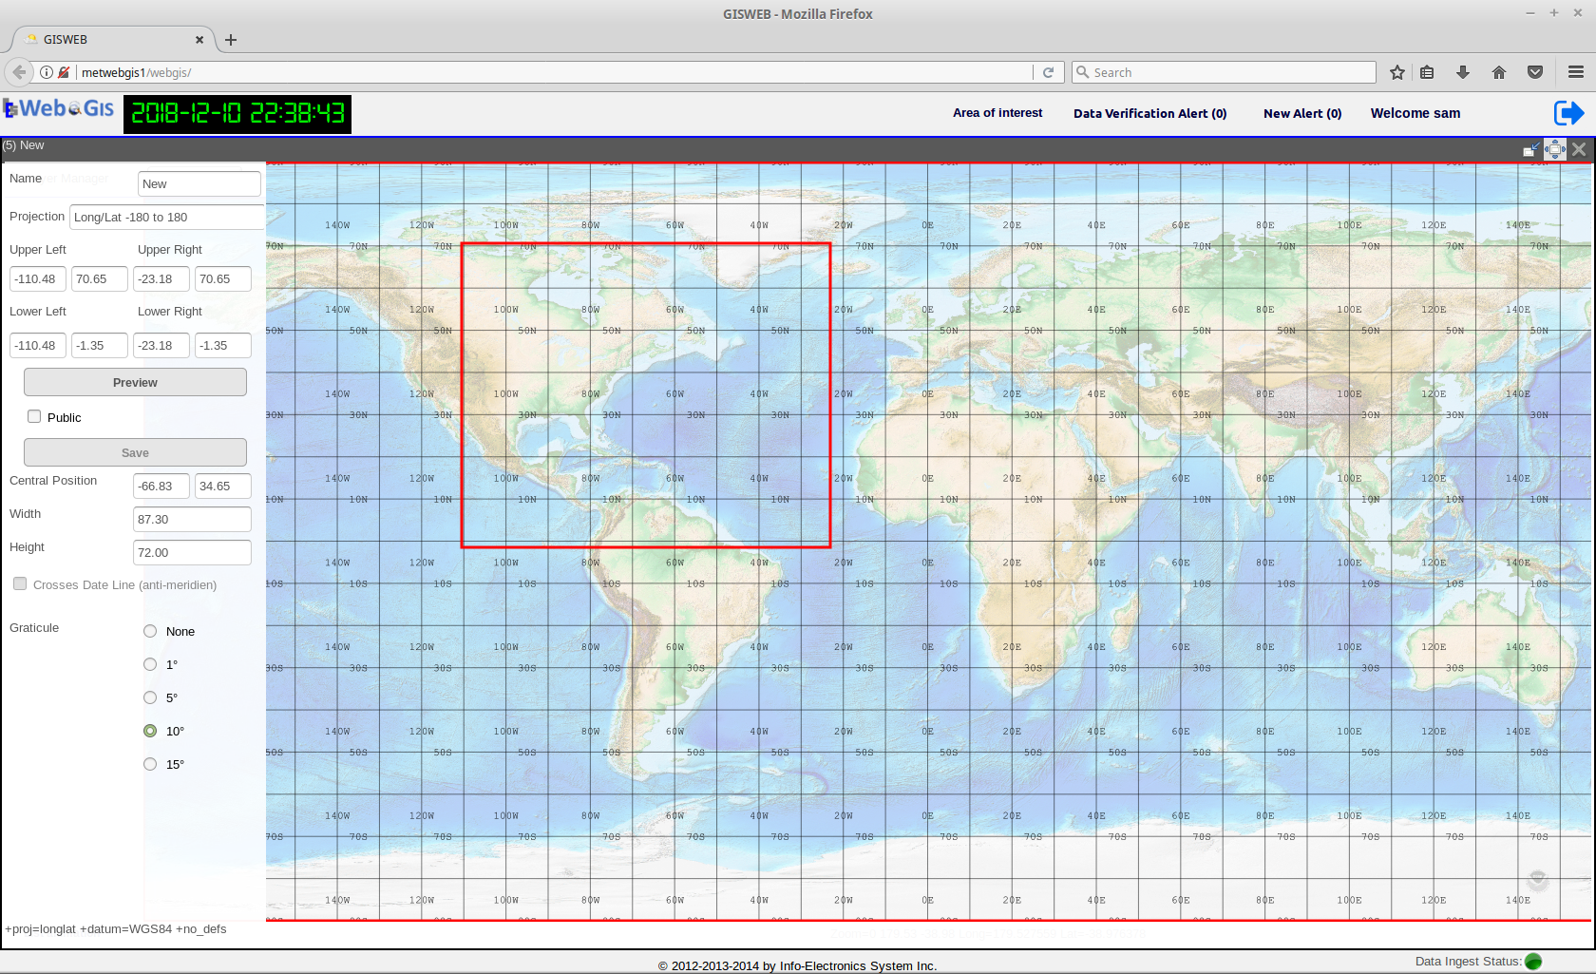
Task: Click the logout arrow icon
Action: (x=1568, y=113)
